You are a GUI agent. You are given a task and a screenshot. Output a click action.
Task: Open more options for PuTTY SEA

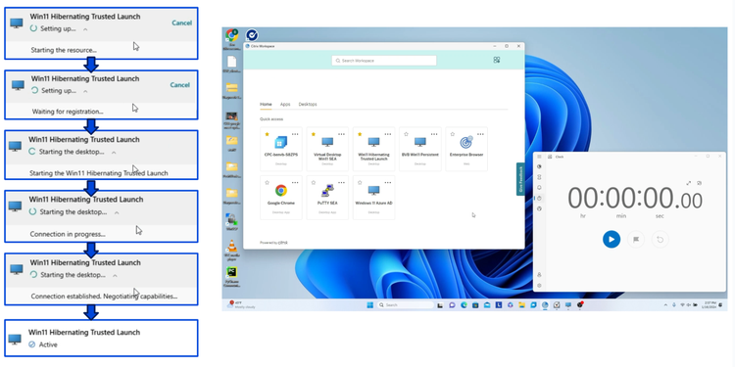click(x=341, y=183)
